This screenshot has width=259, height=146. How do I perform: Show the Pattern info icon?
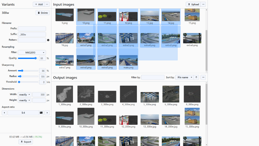(48, 40)
